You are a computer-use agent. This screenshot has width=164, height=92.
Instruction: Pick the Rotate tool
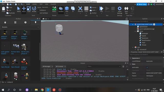[34, 9]
